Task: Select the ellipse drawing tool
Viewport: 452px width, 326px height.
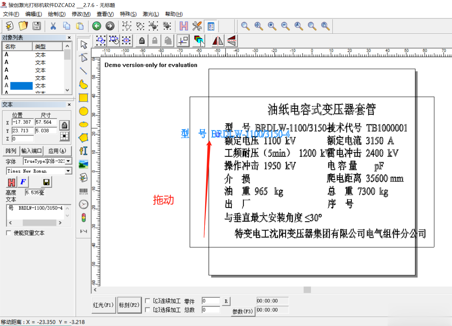Action: click(84, 124)
